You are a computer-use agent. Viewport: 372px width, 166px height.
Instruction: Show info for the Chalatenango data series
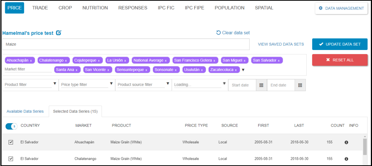pos(346,159)
